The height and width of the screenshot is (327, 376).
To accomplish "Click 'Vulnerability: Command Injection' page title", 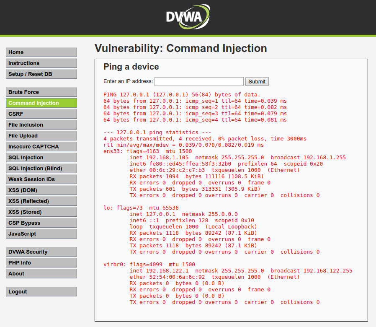I will pos(181,48).
